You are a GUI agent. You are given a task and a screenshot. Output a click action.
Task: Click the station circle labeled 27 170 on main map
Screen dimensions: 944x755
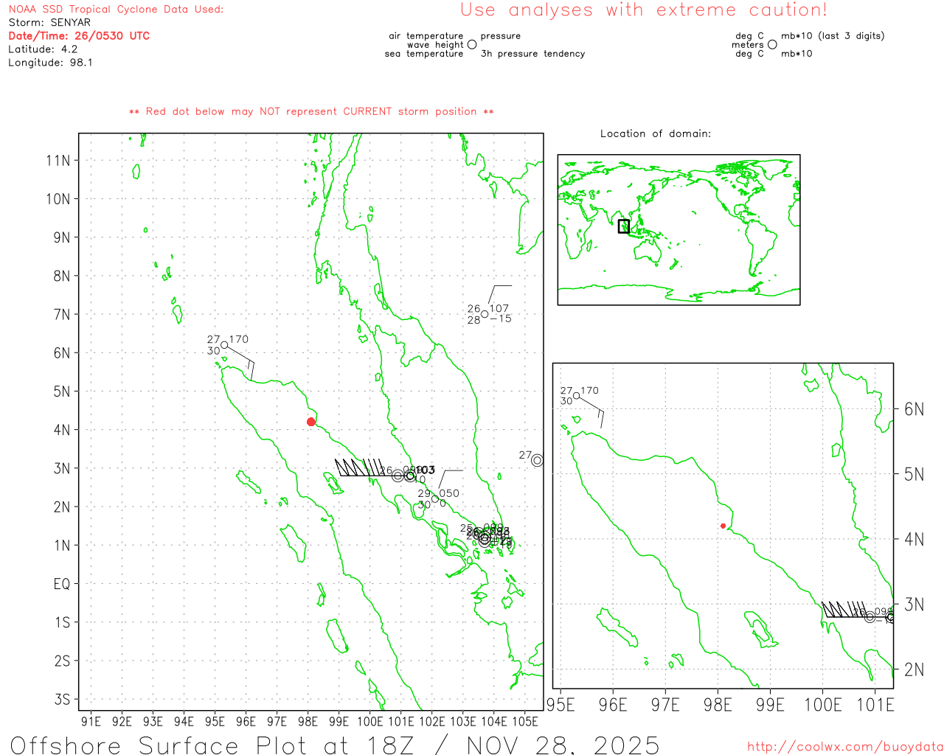point(224,345)
